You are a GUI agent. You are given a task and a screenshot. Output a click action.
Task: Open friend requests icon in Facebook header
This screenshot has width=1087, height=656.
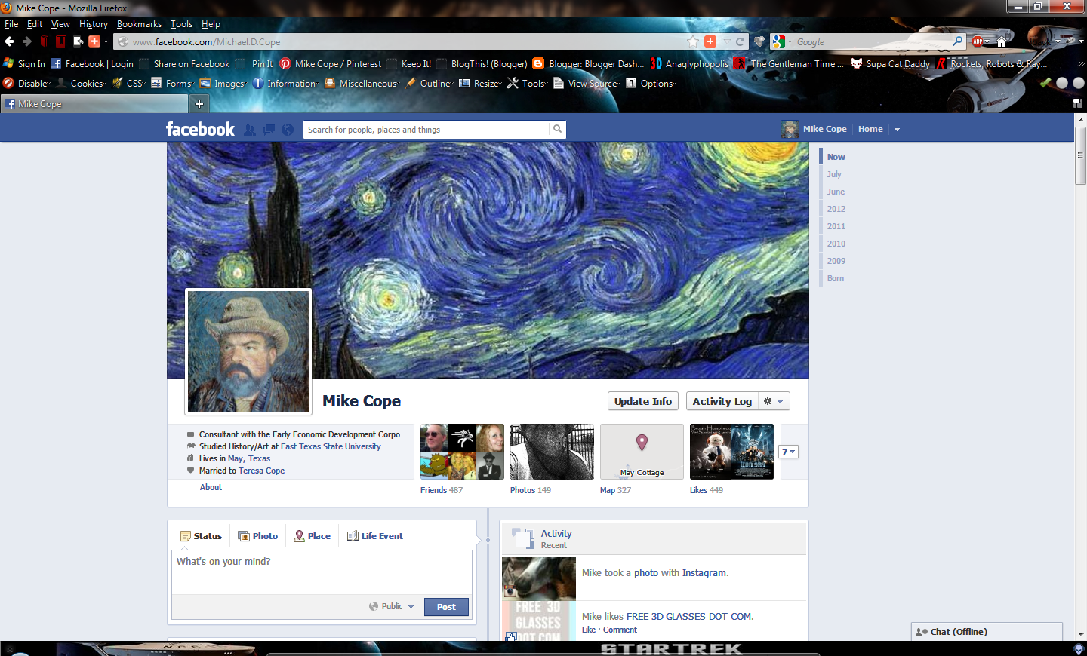coord(250,129)
